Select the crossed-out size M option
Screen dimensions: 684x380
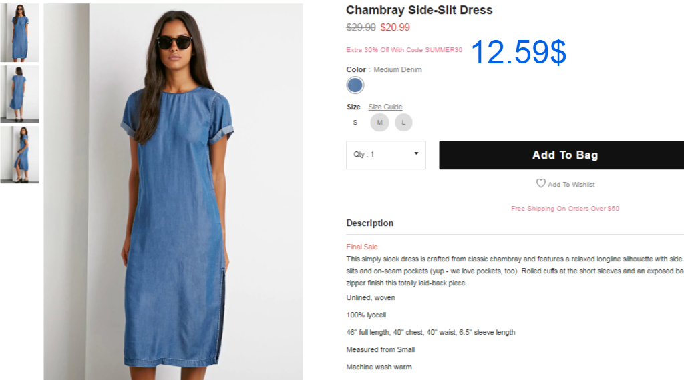coord(379,123)
